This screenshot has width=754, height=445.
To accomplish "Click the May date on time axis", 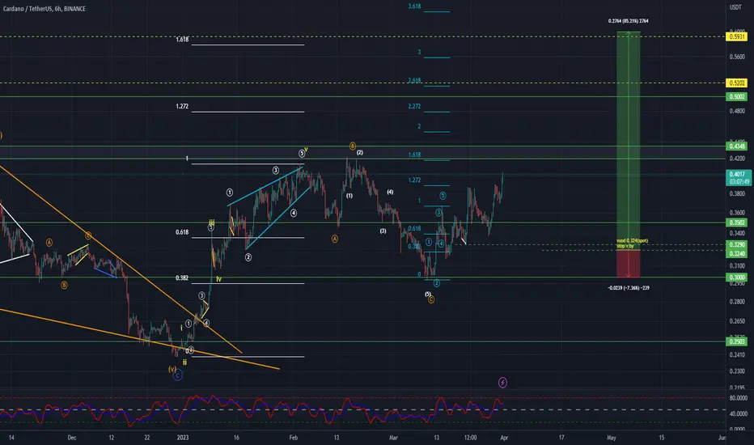I will 611,438.
